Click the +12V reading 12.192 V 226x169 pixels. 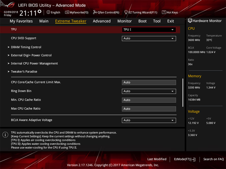[x=193, y=123]
